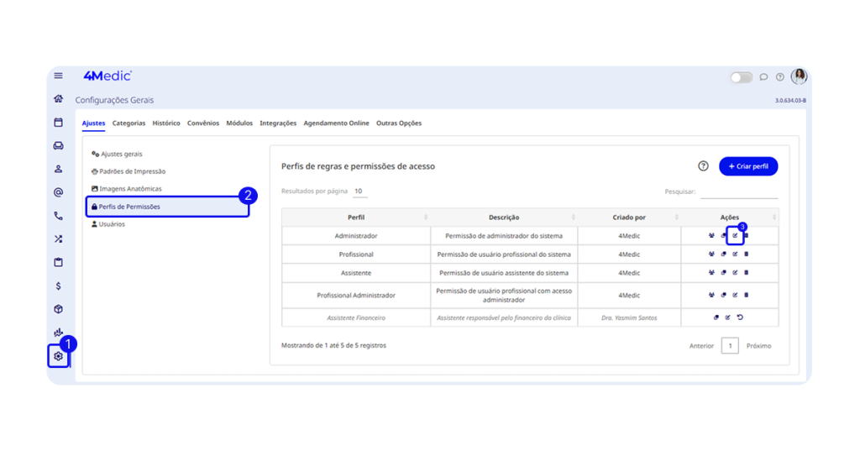Click the phone icon in sidebar

[x=58, y=216]
